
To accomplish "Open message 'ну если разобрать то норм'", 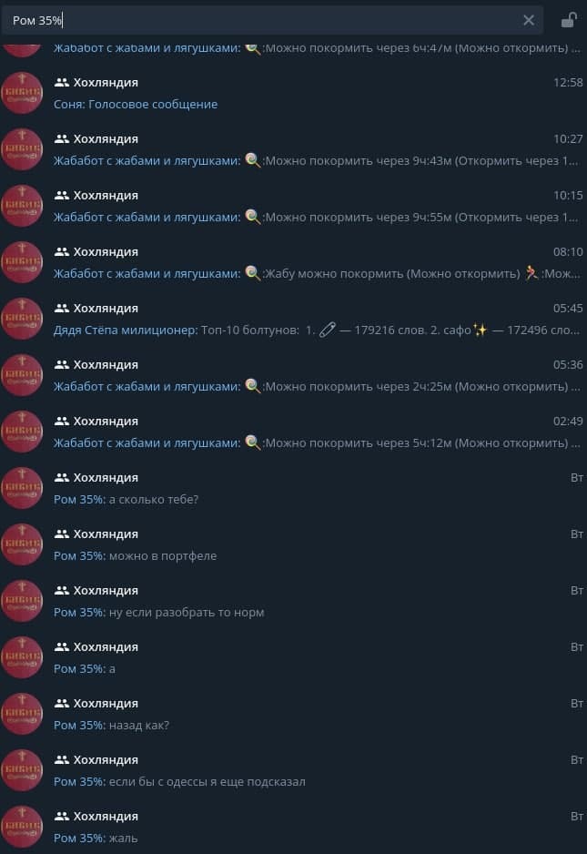I will coord(293,601).
